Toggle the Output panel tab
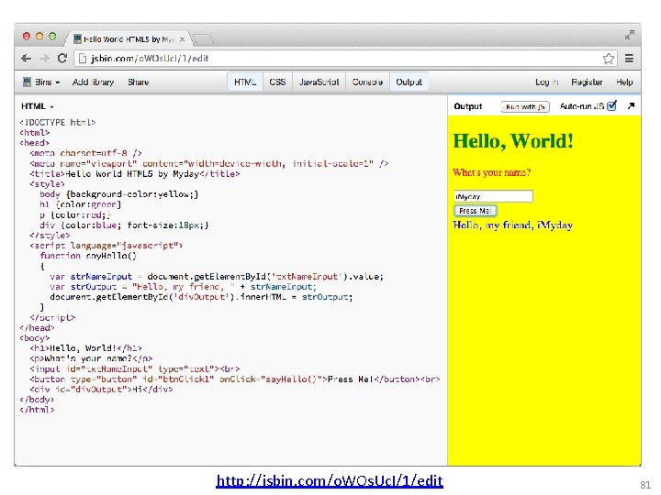661x495 pixels. pyautogui.click(x=409, y=82)
